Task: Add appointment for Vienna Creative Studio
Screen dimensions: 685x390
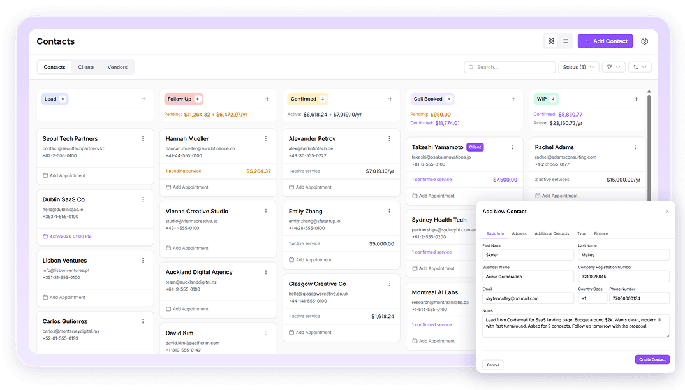Action: (x=187, y=248)
